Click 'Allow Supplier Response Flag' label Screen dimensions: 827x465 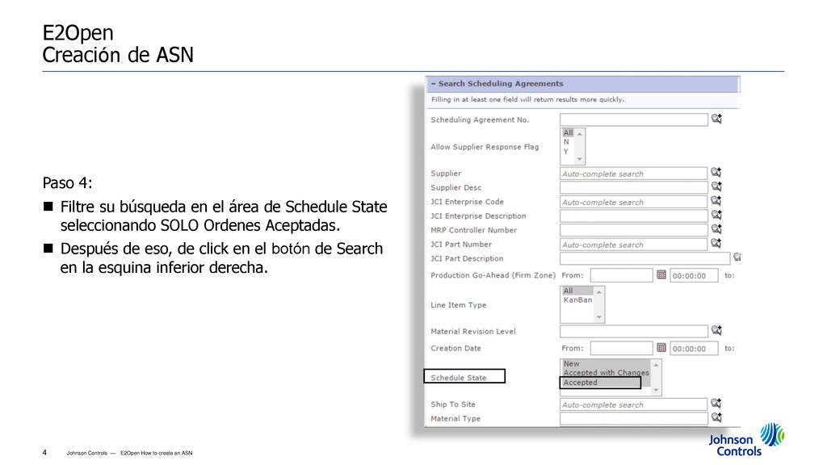tap(485, 147)
